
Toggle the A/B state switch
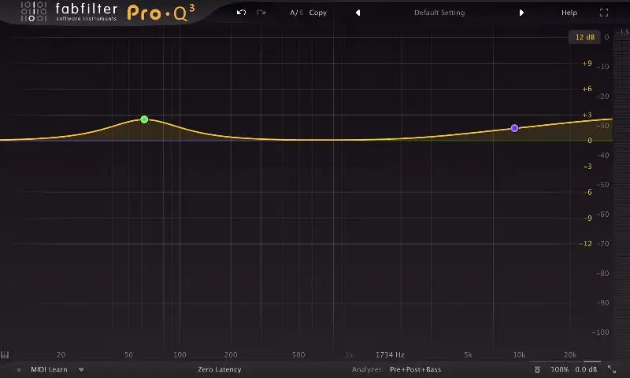point(295,13)
